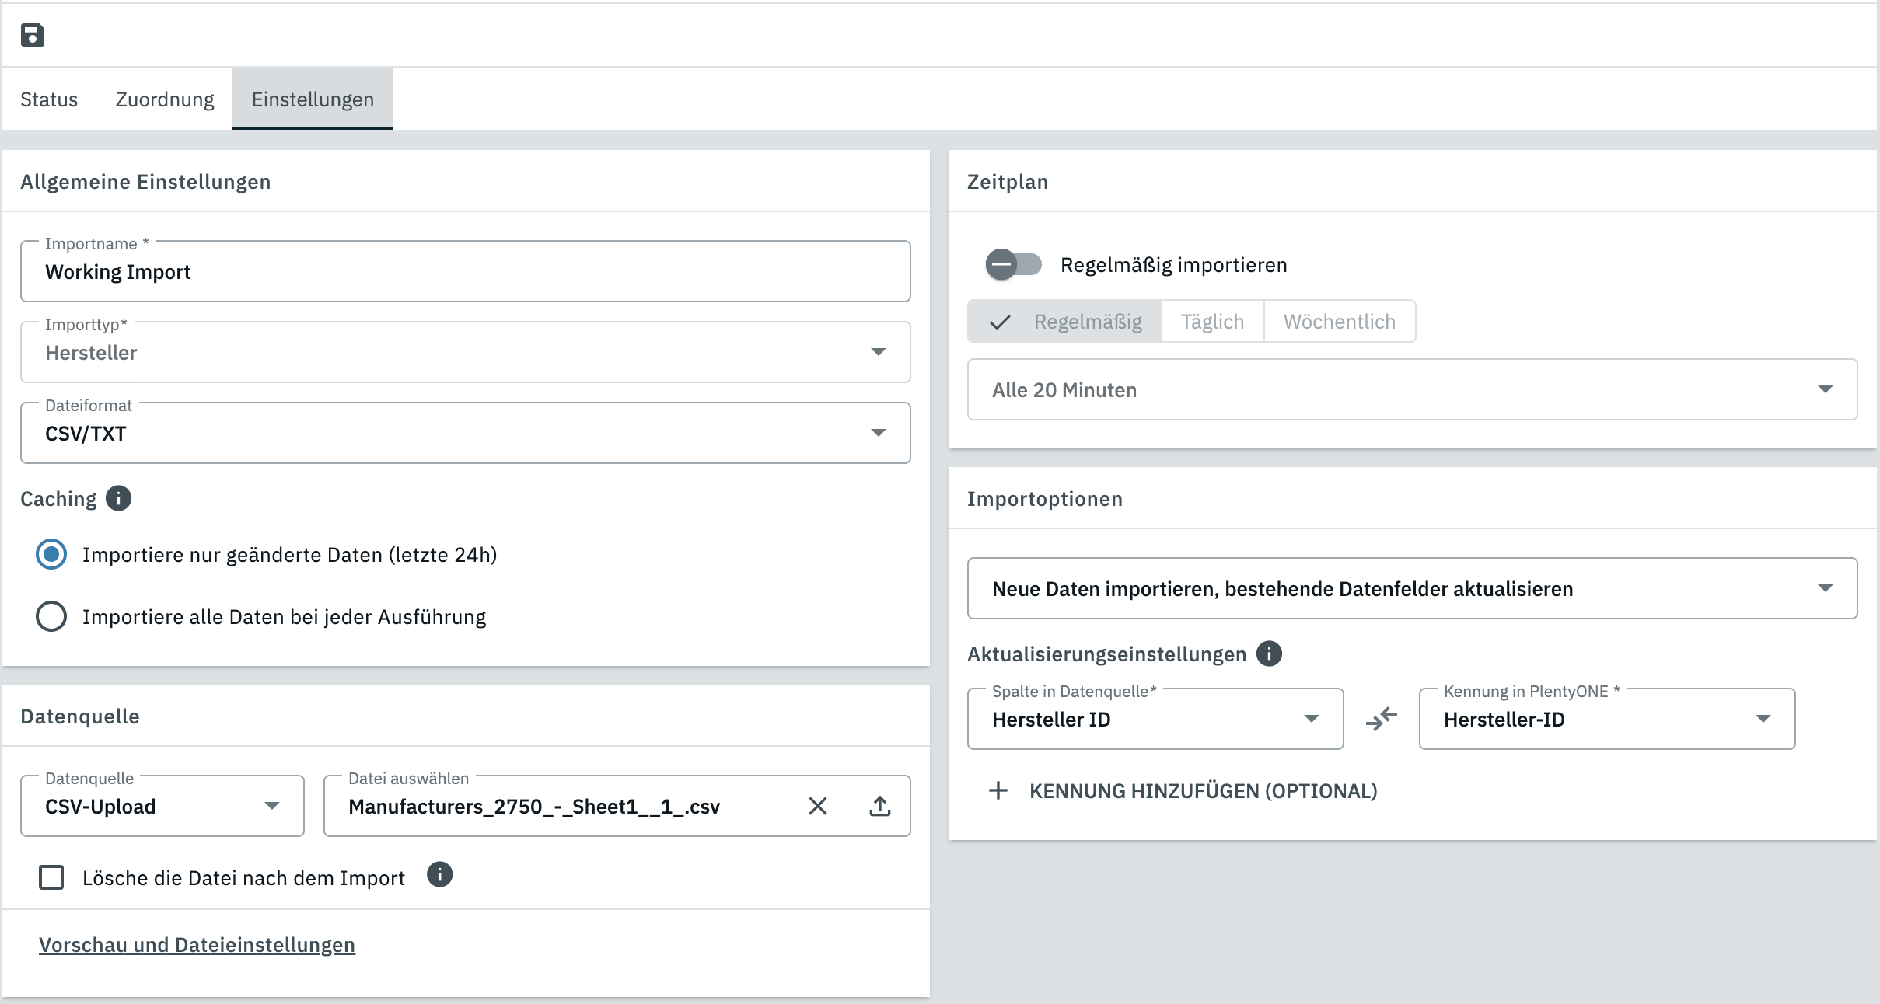Click the Importname text field

[x=465, y=272]
